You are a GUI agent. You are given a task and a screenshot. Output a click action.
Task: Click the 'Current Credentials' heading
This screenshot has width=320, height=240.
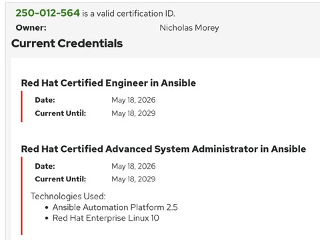67,43
